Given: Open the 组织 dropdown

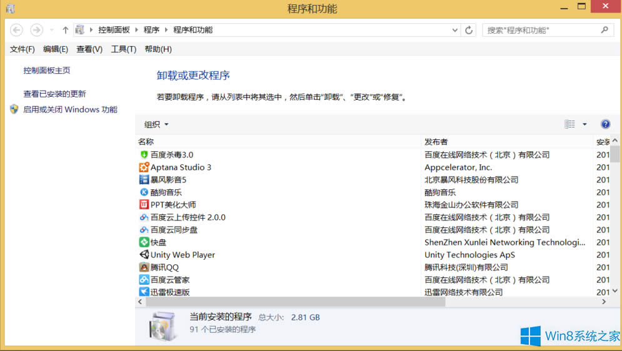Looking at the screenshot, I should coord(156,124).
